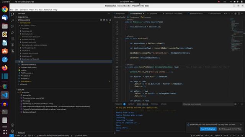
Task: Click the split editor icon
Action: 239,14
